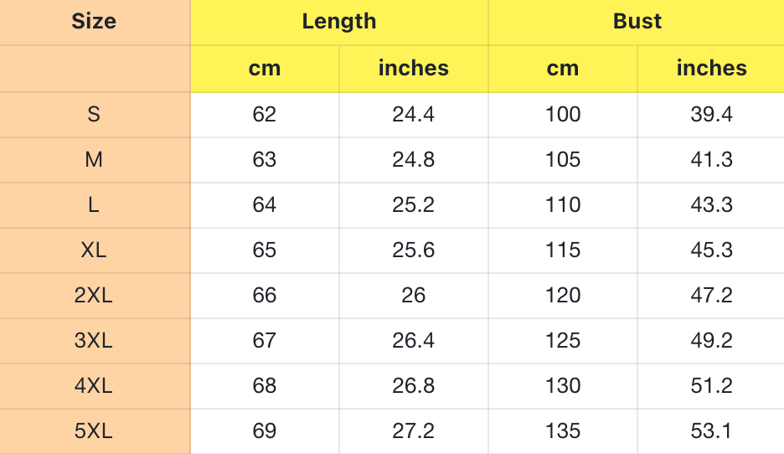This screenshot has height=454, width=784.
Task: Select the 5XL size row label
Action: click(94, 431)
